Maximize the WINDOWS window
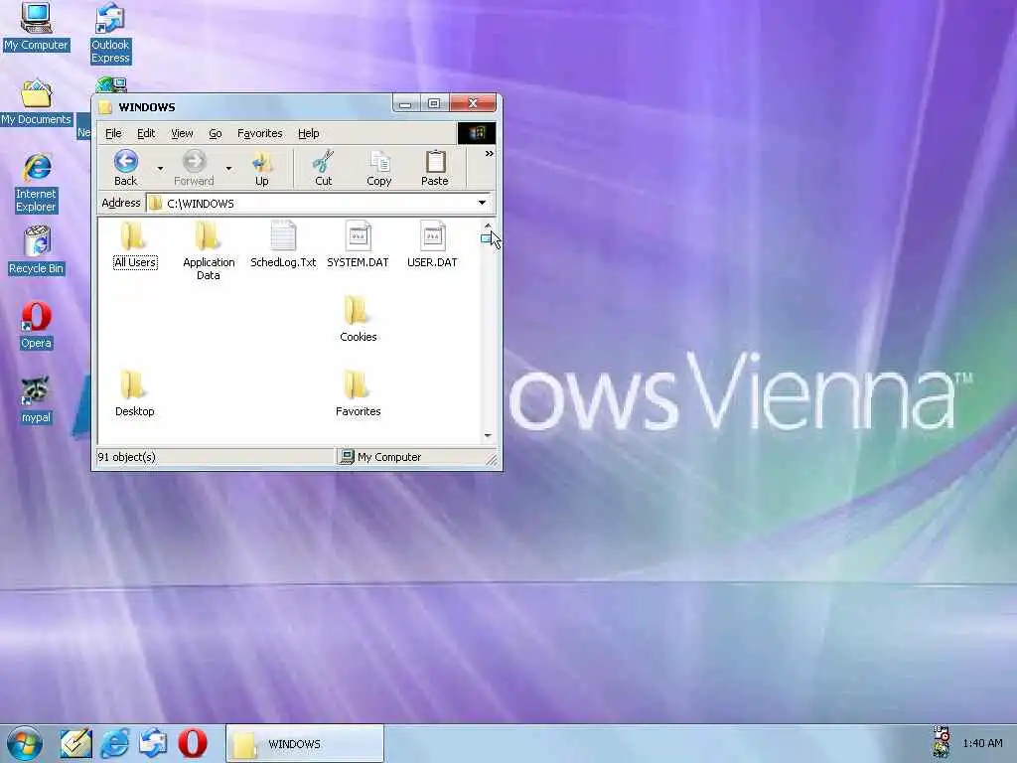 (x=434, y=103)
